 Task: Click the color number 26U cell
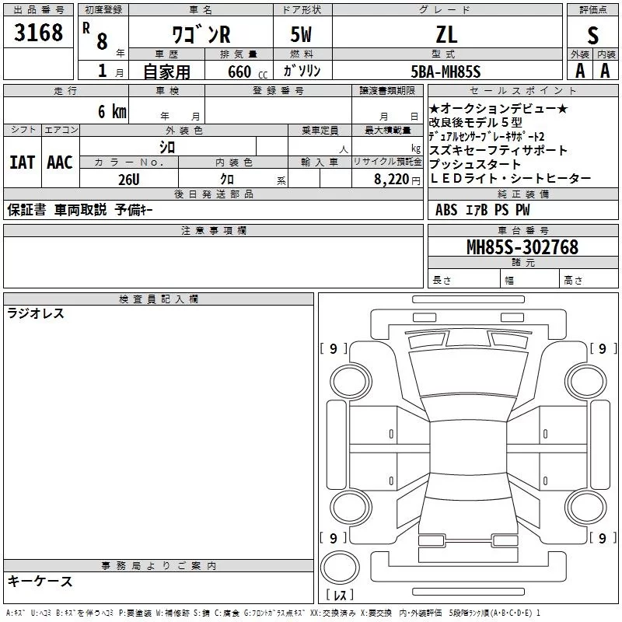tap(128, 178)
